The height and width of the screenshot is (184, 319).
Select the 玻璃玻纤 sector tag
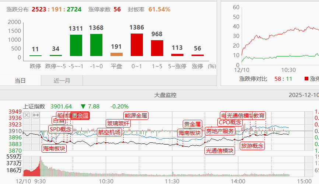[118, 123]
